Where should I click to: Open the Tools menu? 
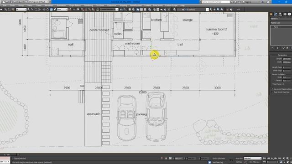pyautogui.click(x=12, y=5)
